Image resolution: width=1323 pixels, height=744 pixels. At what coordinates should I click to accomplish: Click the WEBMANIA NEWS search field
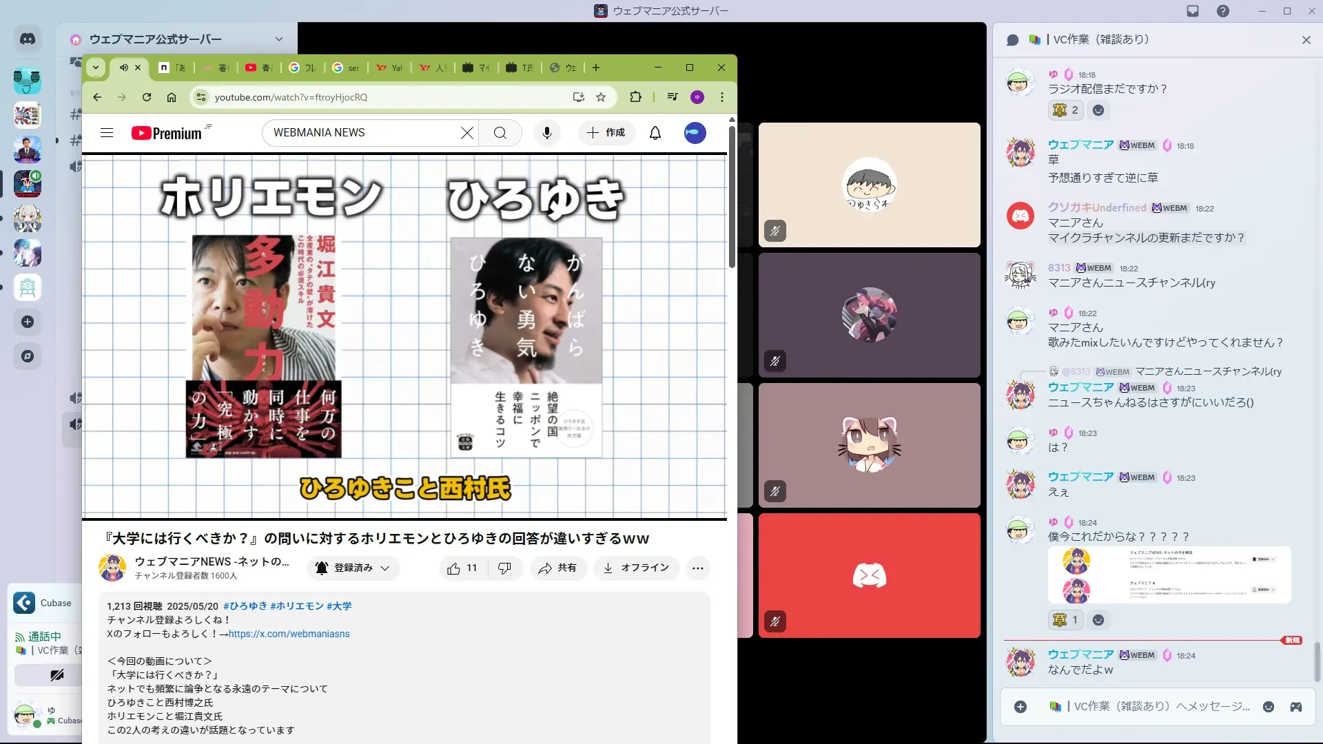click(x=358, y=133)
